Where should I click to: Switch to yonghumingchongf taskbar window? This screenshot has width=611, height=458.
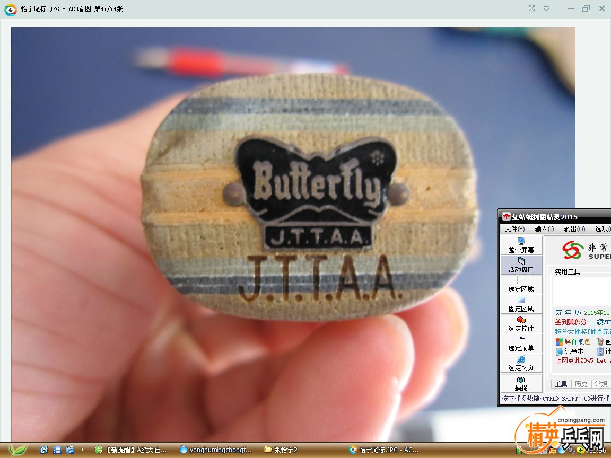click(x=216, y=450)
